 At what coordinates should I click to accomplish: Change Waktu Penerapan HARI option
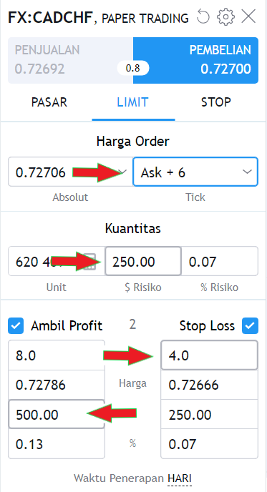click(180, 479)
